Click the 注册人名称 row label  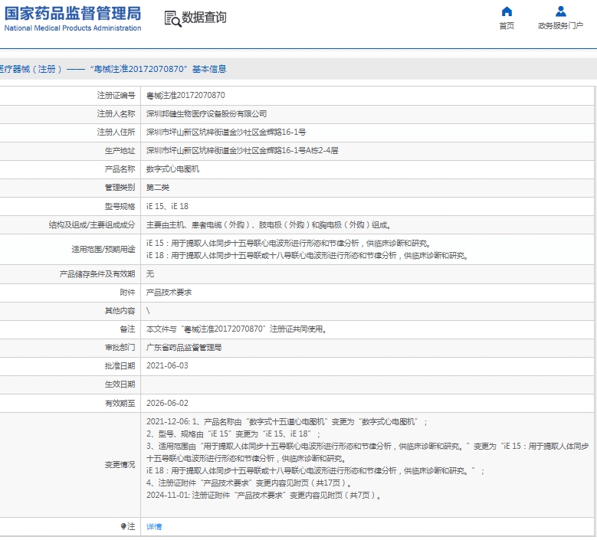tap(116, 114)
